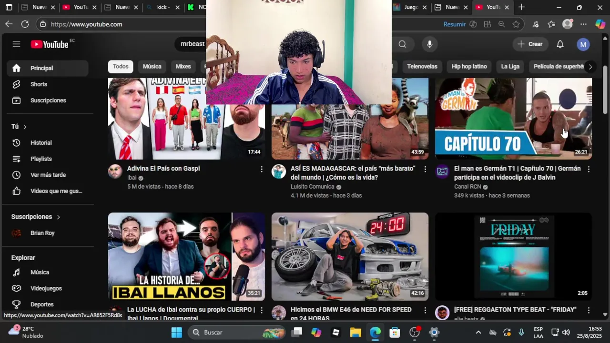This screenshot has width=610, height=343.
Task: Open new browser tab with plus
Action: pyautogui.click(x=521, y=7)
